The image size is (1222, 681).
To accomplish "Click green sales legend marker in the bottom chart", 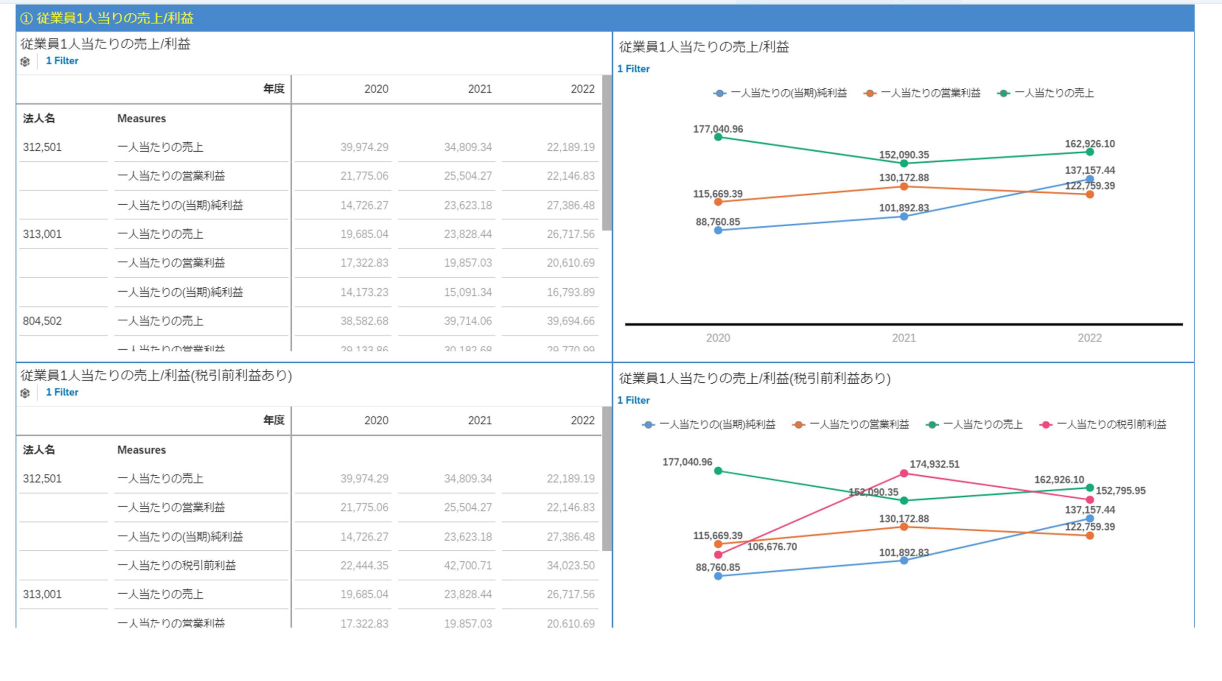I will pos(932,425).
